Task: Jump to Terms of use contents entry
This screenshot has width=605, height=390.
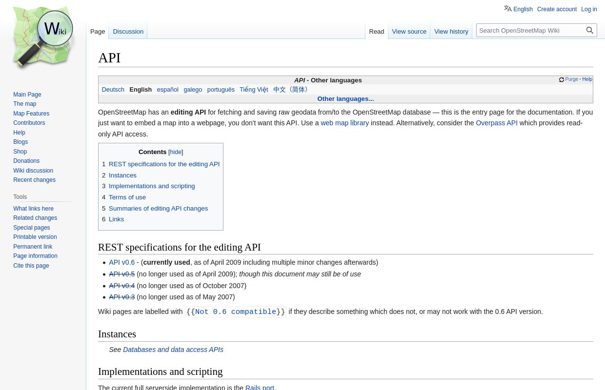Action: coord(127,197)
